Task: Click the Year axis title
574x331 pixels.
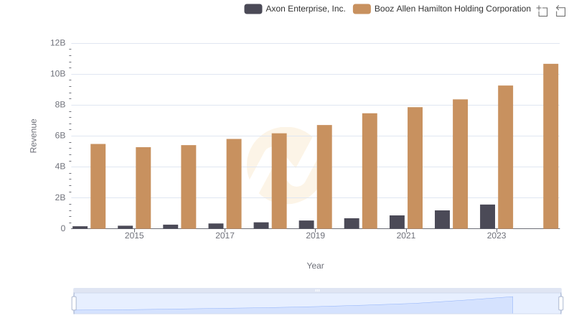Action: coord(315,266)
